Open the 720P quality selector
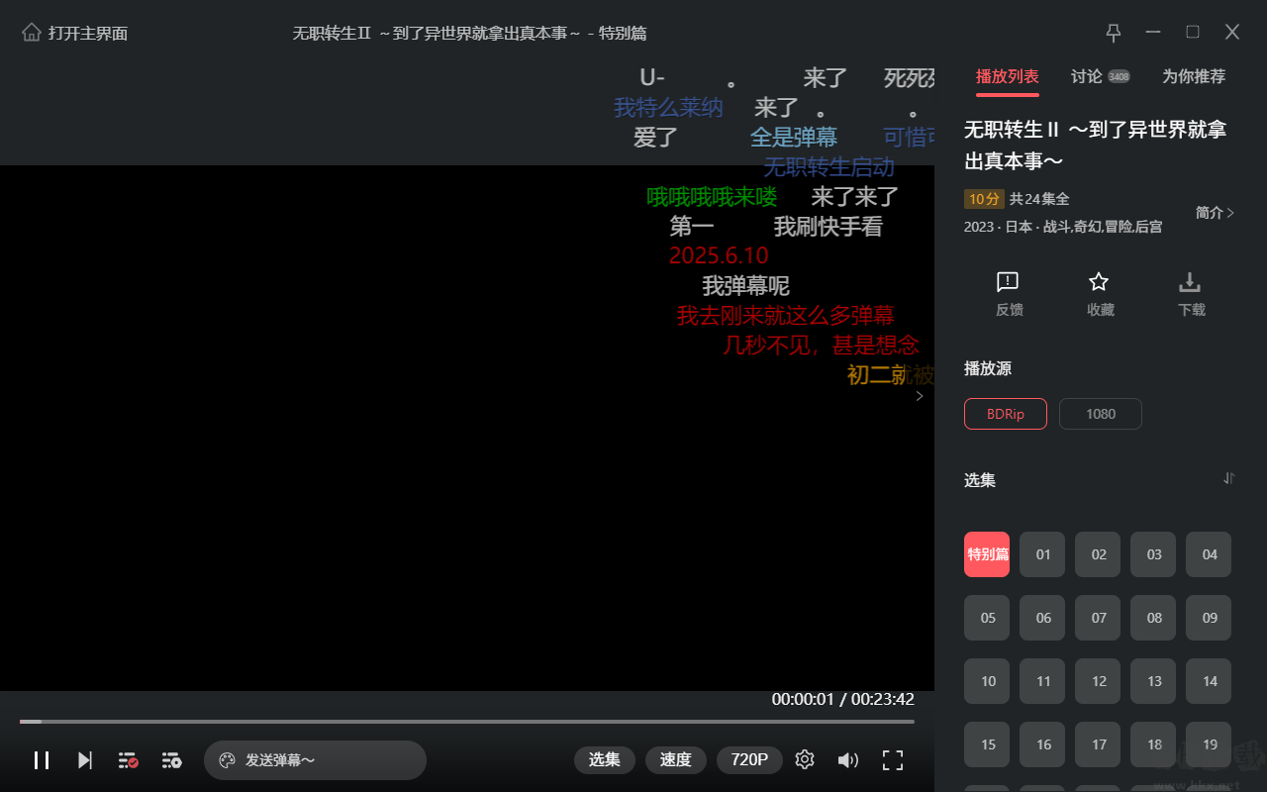1267x792 pixels. (x=749, y=760)
